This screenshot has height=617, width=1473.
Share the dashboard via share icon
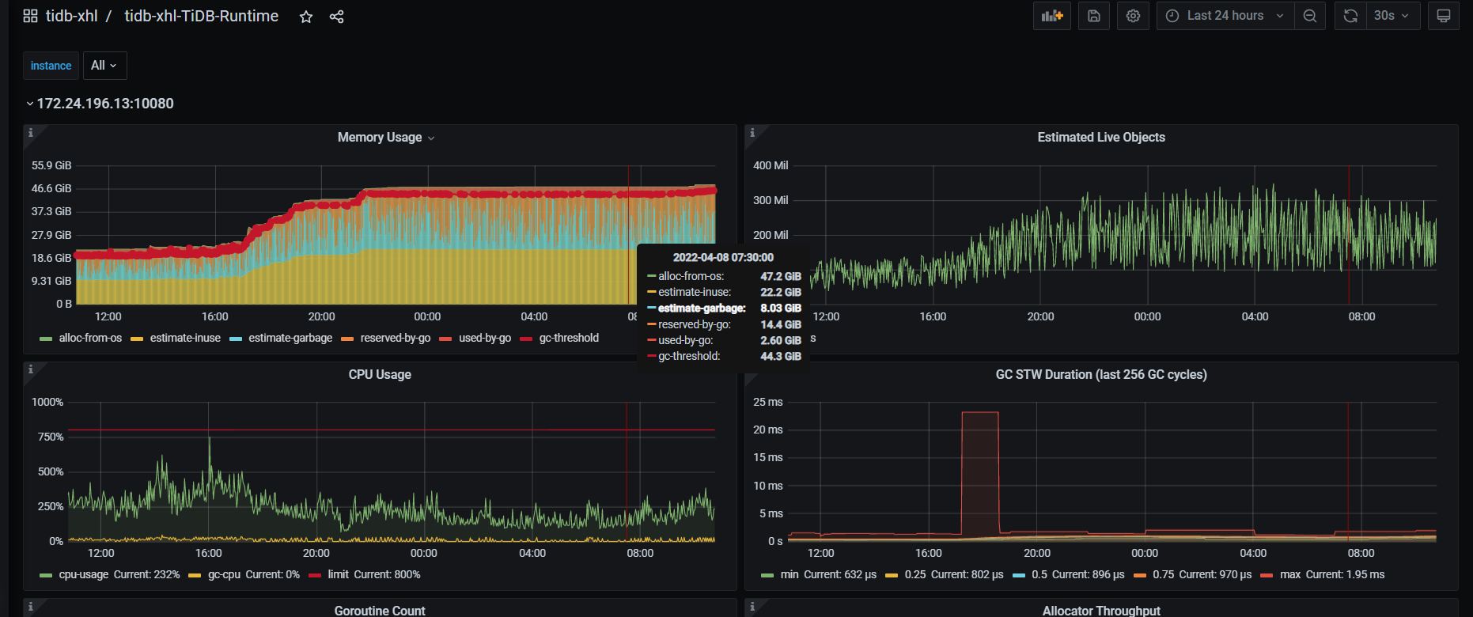click(336, 17)
